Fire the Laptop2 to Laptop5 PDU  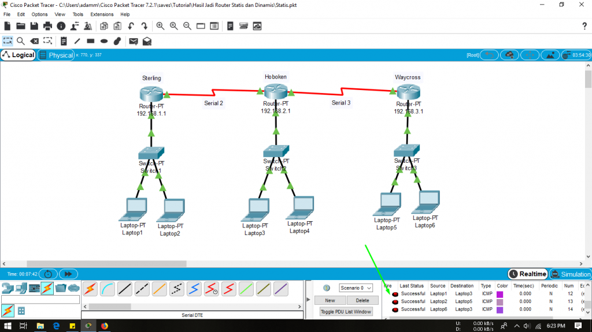(x=395, y=302)
